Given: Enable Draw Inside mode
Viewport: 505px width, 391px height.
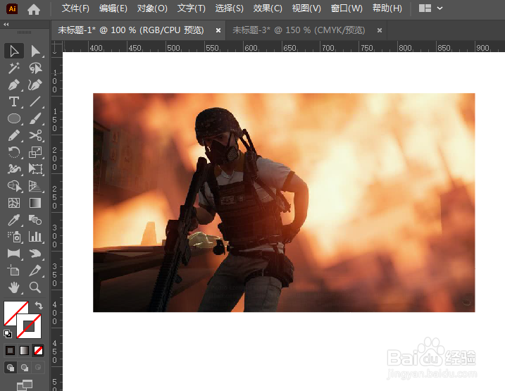Looking at the screenshot, I should [x=38, y=368].
